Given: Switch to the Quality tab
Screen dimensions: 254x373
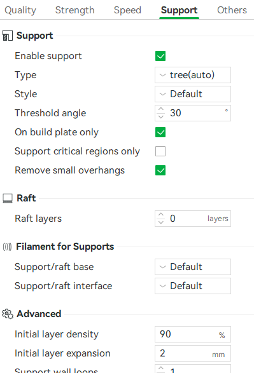Looking at the screenshot, I should click(x=20, y=10).
